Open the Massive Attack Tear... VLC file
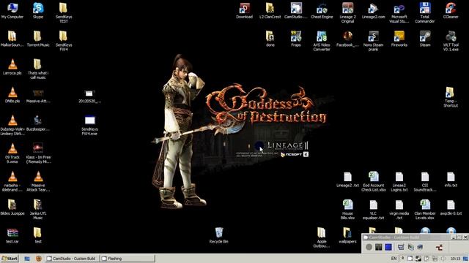The height and width of the screenshot is (263, 469). [x=38, y=181]
